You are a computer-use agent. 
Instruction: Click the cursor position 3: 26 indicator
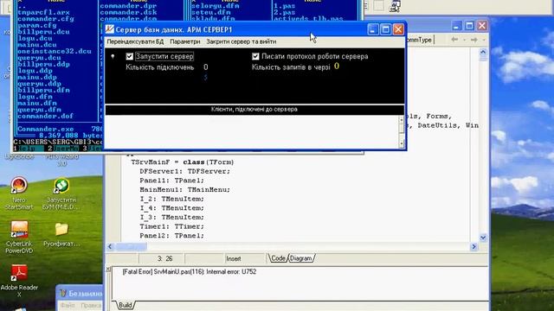coord(165,259)
